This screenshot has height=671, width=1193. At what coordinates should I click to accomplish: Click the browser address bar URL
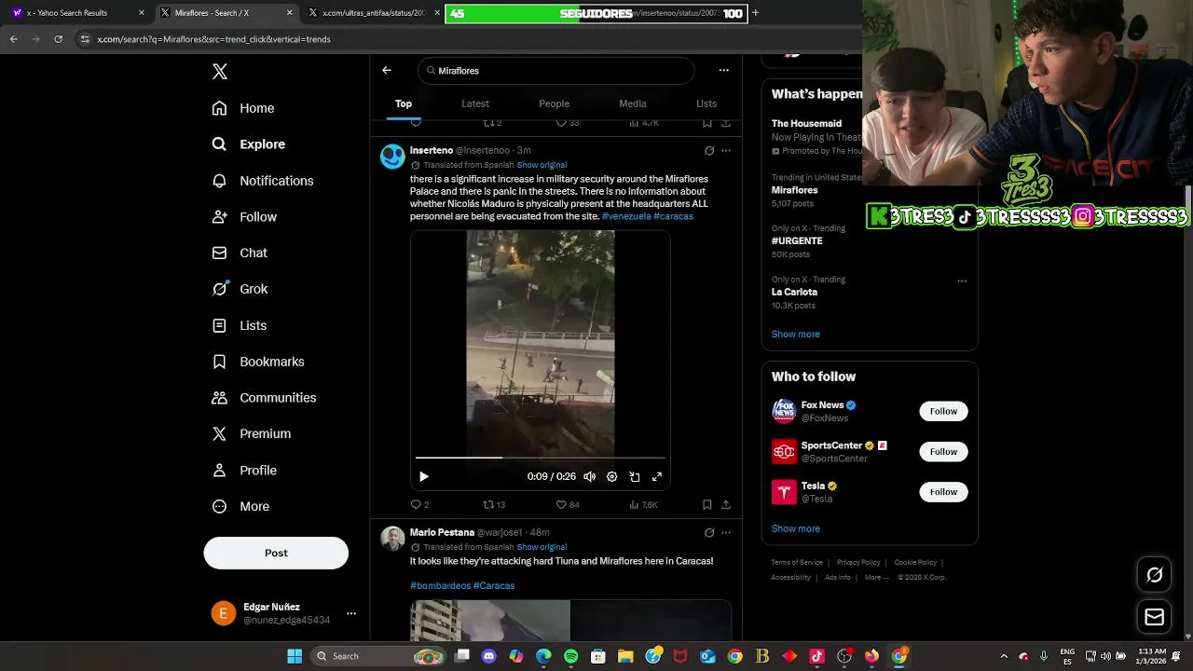click(x=213, y=39)
